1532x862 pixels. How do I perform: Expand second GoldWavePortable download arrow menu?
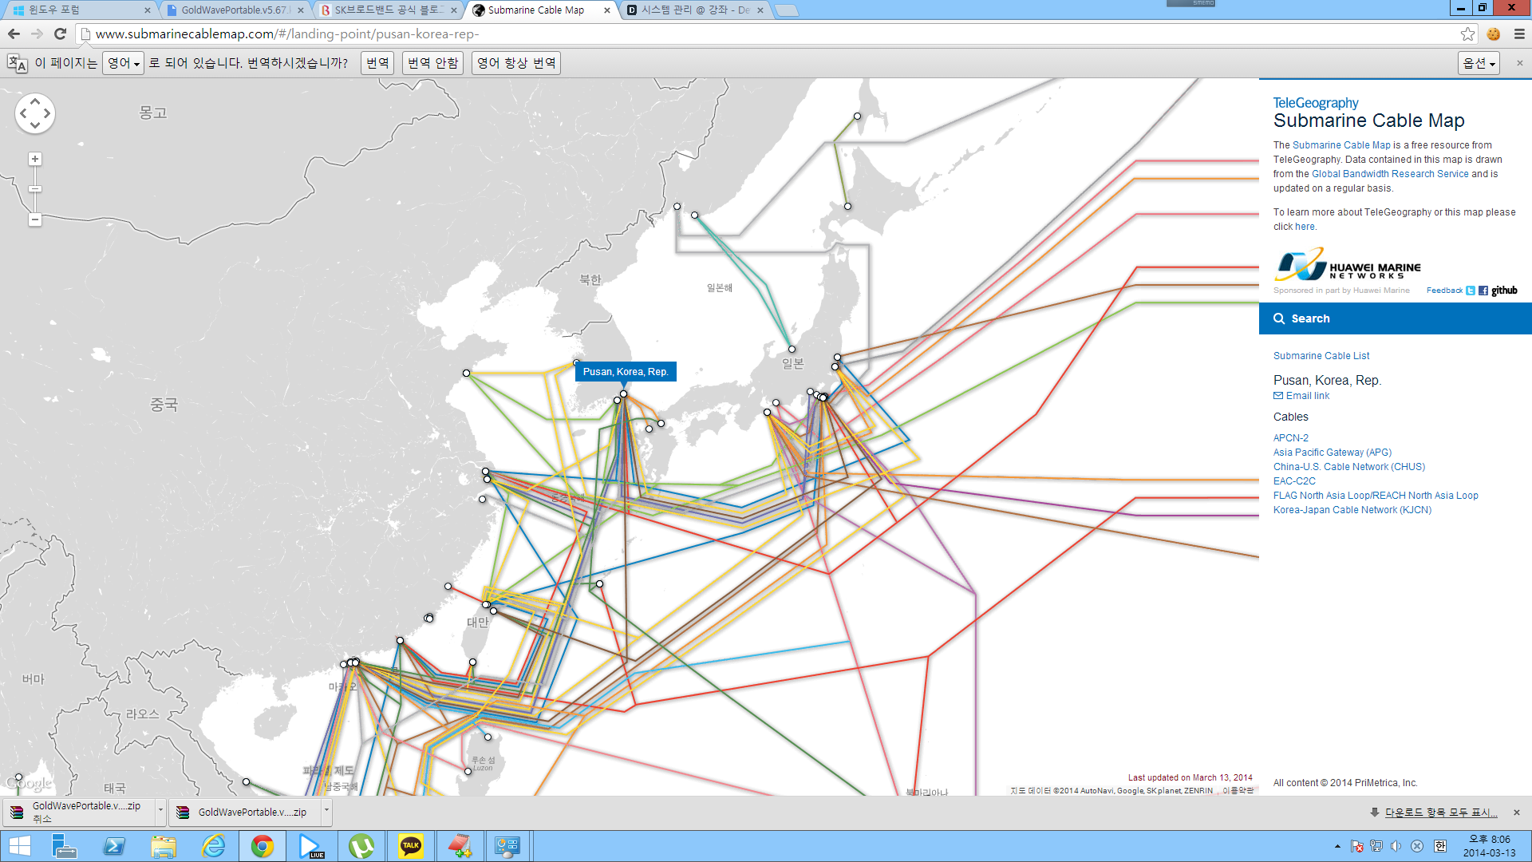[x=326, y=812]
